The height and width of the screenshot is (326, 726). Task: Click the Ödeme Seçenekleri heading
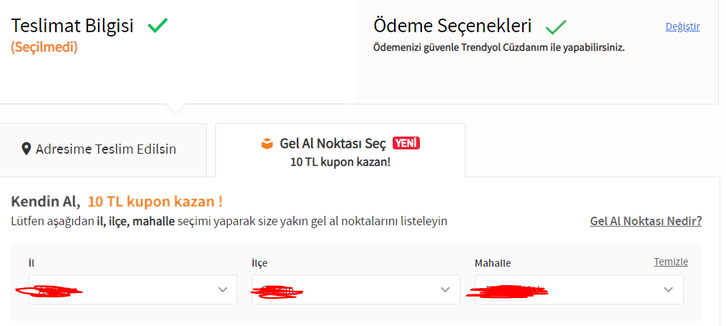pos(452,26)
